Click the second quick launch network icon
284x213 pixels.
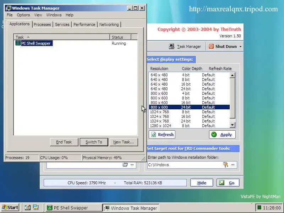[x=36, y=208]
